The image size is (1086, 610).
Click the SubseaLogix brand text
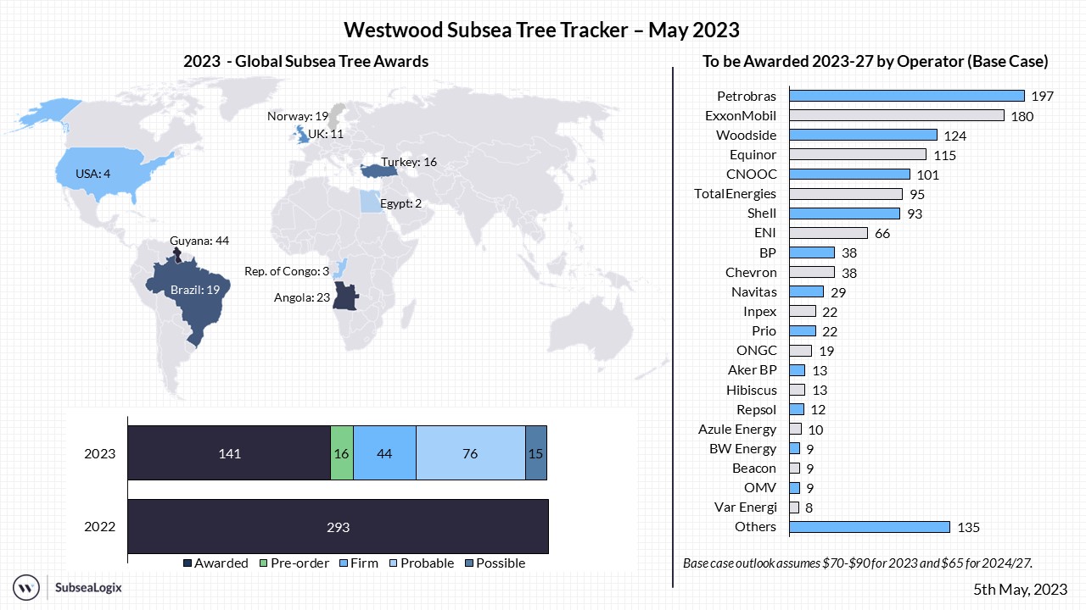coord(87,586)
